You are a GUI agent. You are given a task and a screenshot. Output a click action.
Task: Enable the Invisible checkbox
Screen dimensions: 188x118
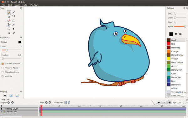pos(3,76)
